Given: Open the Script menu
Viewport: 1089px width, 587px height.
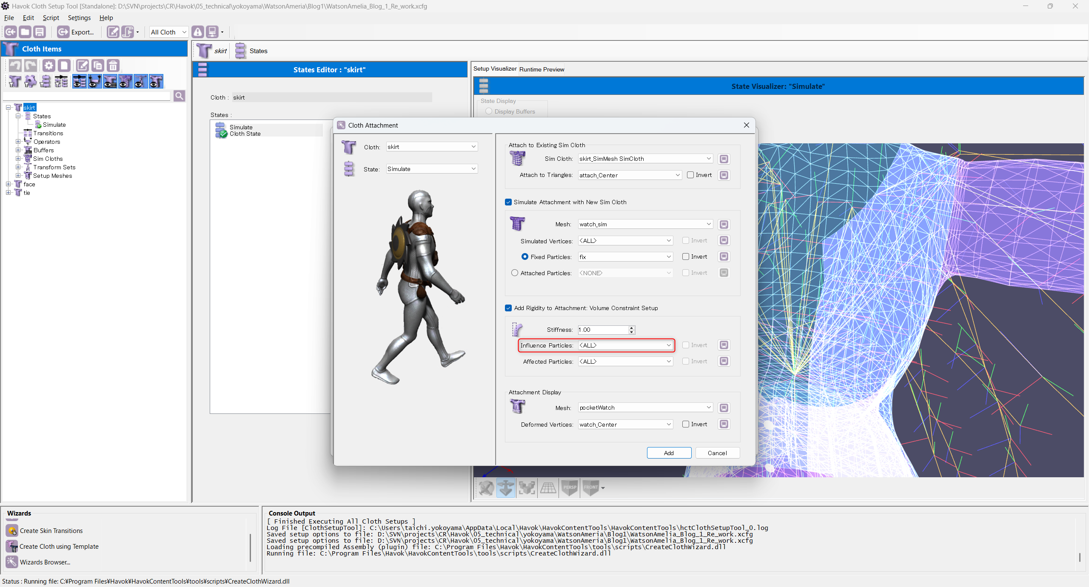Looking at the screenshot, I should tap(51, 18).
